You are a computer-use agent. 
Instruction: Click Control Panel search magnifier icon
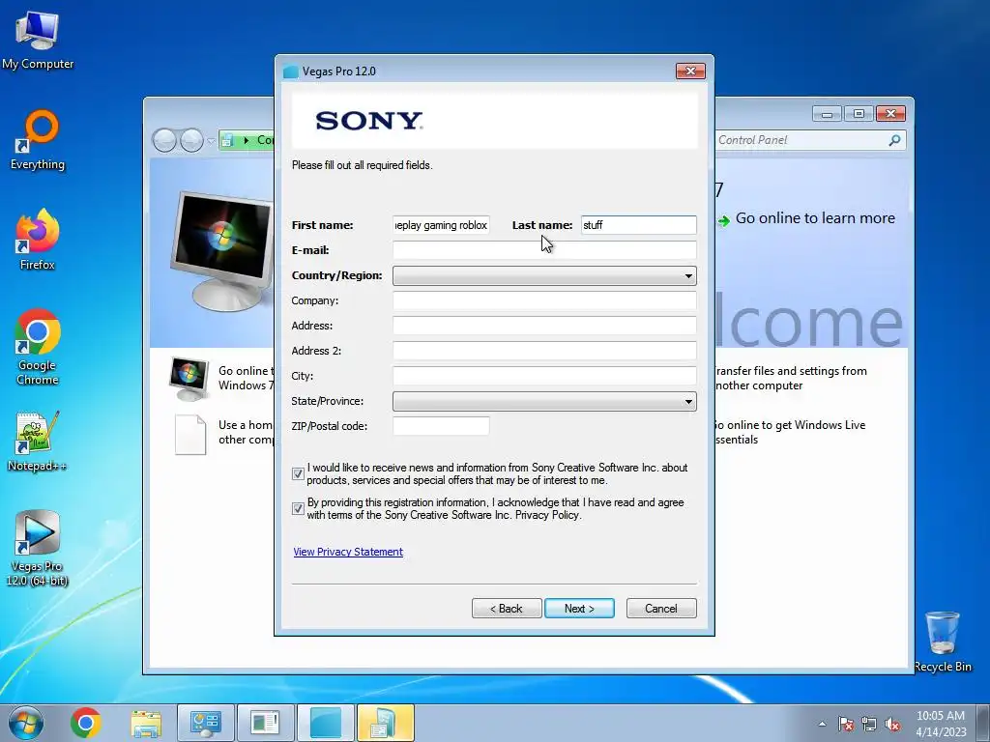(894, 140)
